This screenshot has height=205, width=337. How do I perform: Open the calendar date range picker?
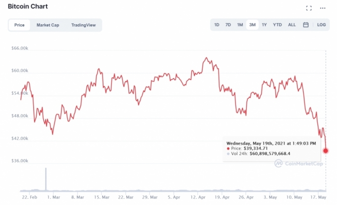(x=306, y=25)
